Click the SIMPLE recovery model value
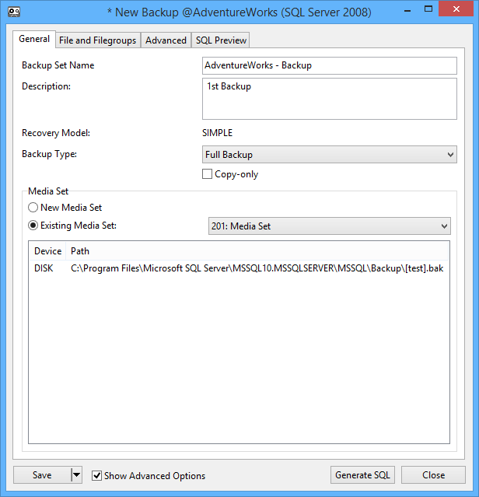Screen dimensions: 479x497 coord(217,133)
